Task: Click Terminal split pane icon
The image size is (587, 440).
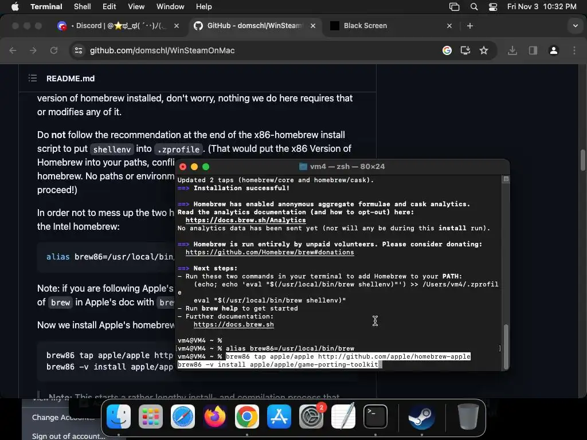Action: tap(506, 179)
